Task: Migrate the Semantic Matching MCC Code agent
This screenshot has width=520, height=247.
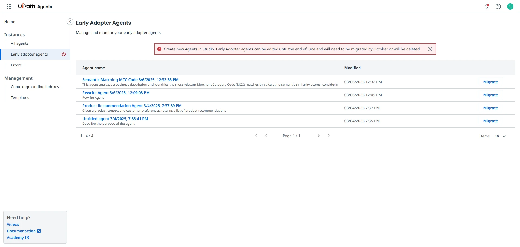Action: 490,82
